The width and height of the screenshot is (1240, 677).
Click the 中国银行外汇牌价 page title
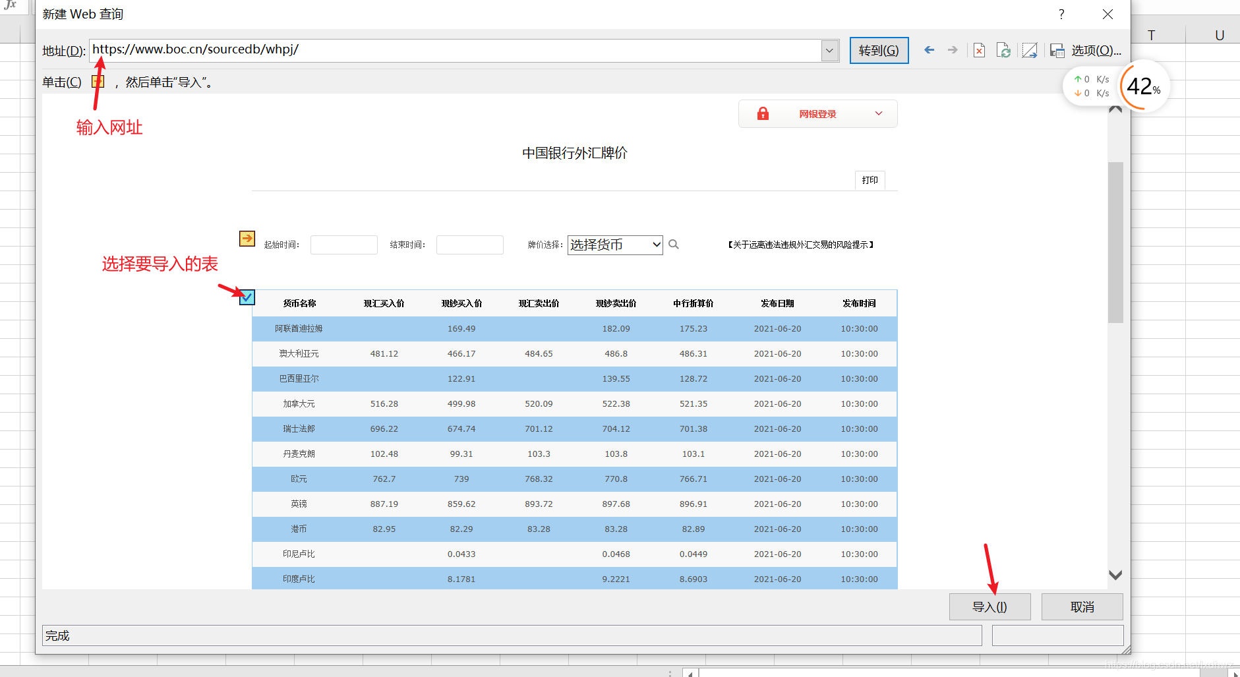click(574, 153)
